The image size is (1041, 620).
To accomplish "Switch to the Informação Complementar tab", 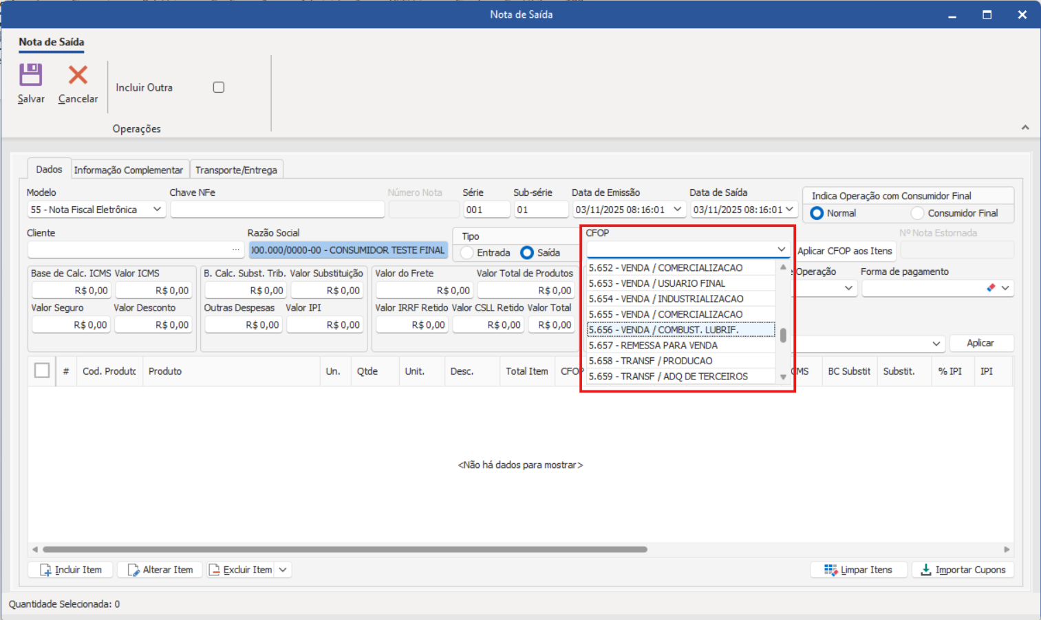I will click(x=129, y=170).
